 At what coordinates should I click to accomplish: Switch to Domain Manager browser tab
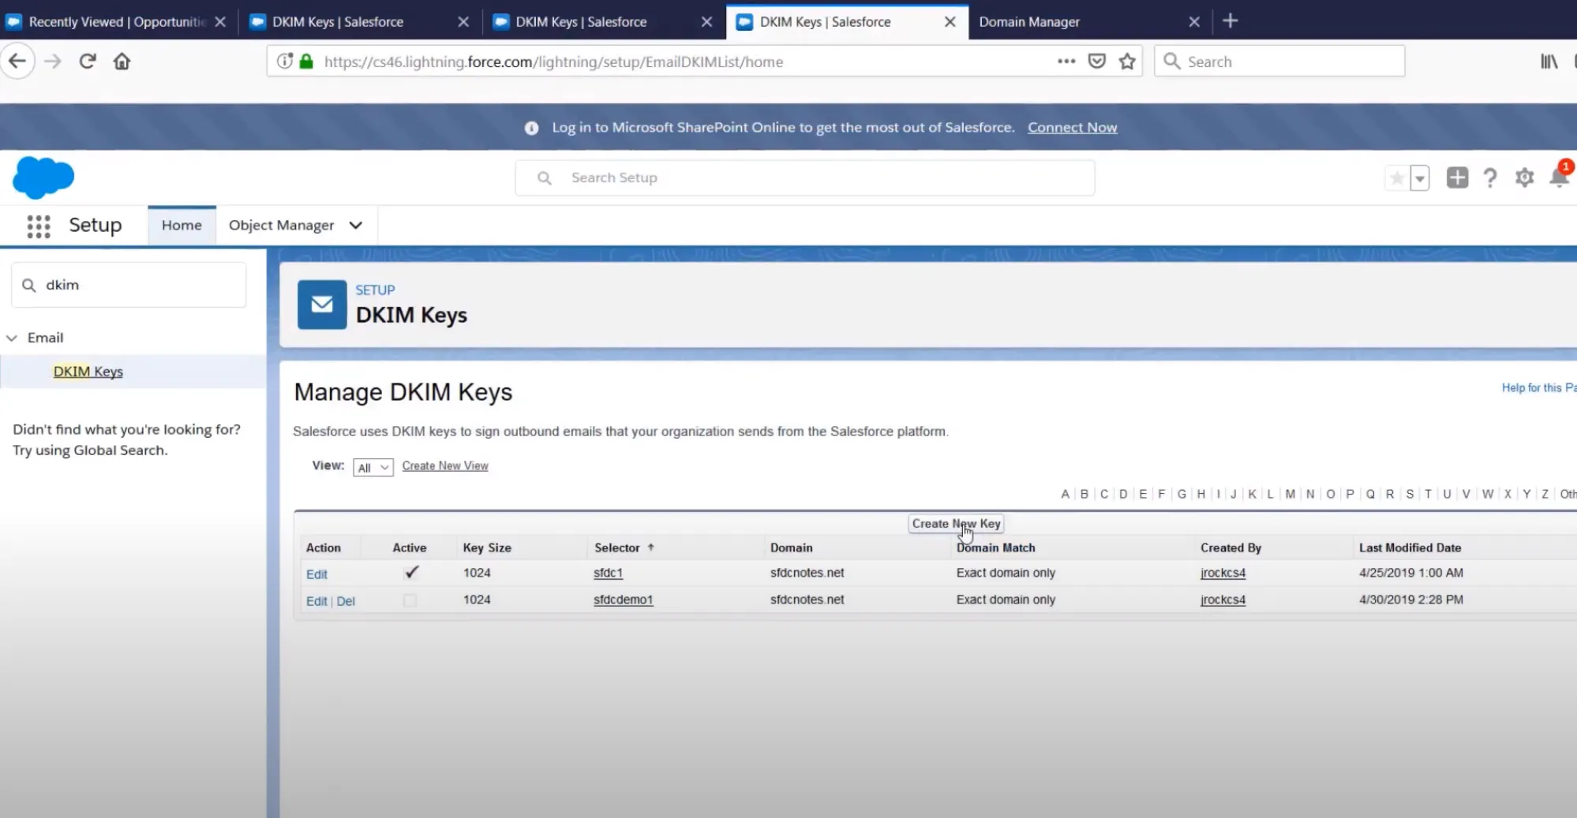tap(1029, 22)
